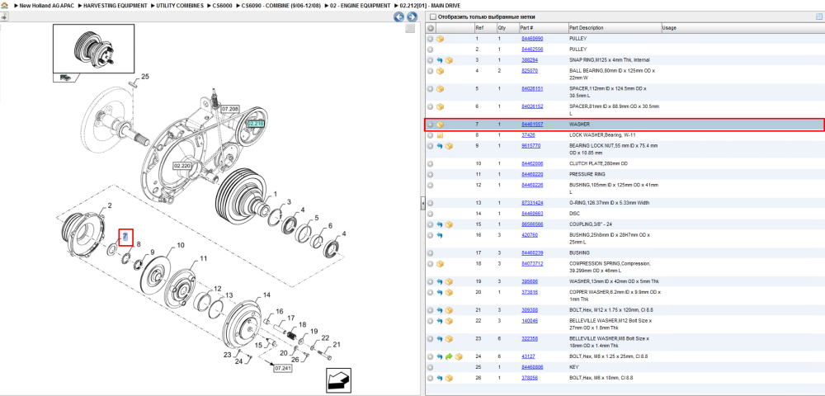Viewport: 825px width, 396px height.
Task: Open part number link 388294 for SNAP RING
Action: [530, 60]
